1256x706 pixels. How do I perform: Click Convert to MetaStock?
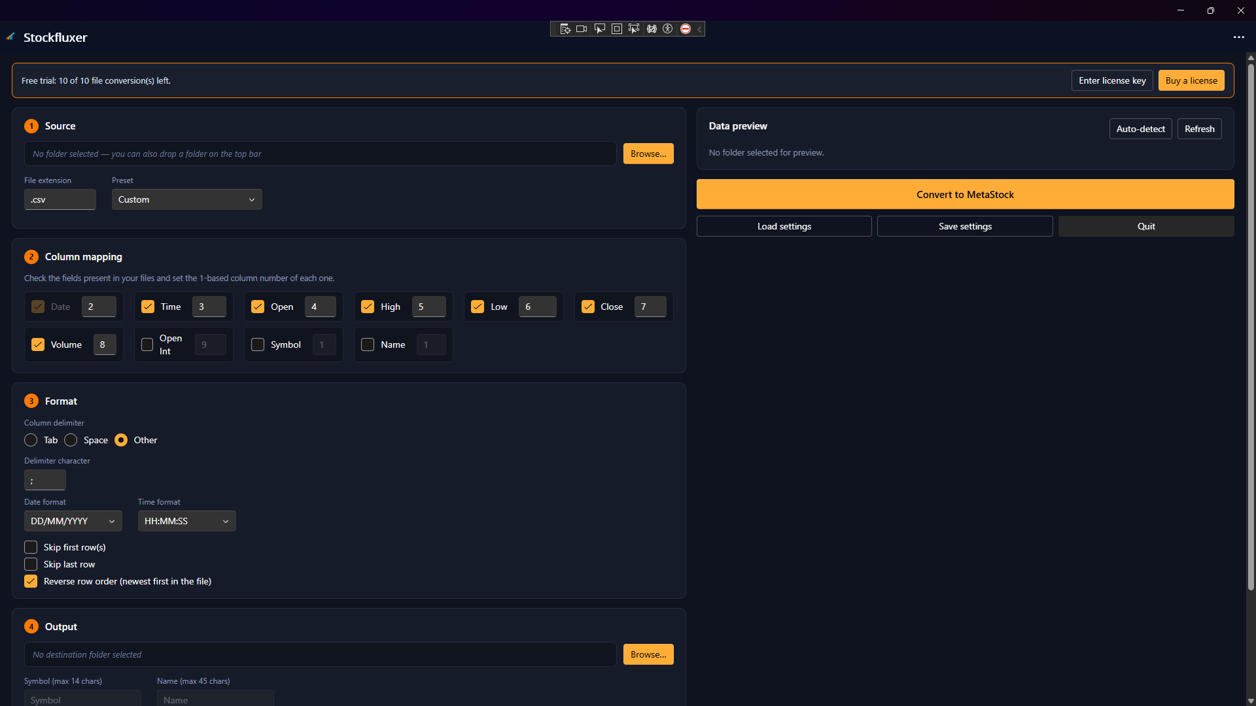tap(965, 194)
